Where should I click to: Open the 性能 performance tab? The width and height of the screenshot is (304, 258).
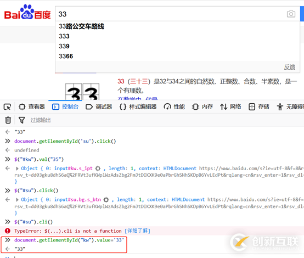174,106
